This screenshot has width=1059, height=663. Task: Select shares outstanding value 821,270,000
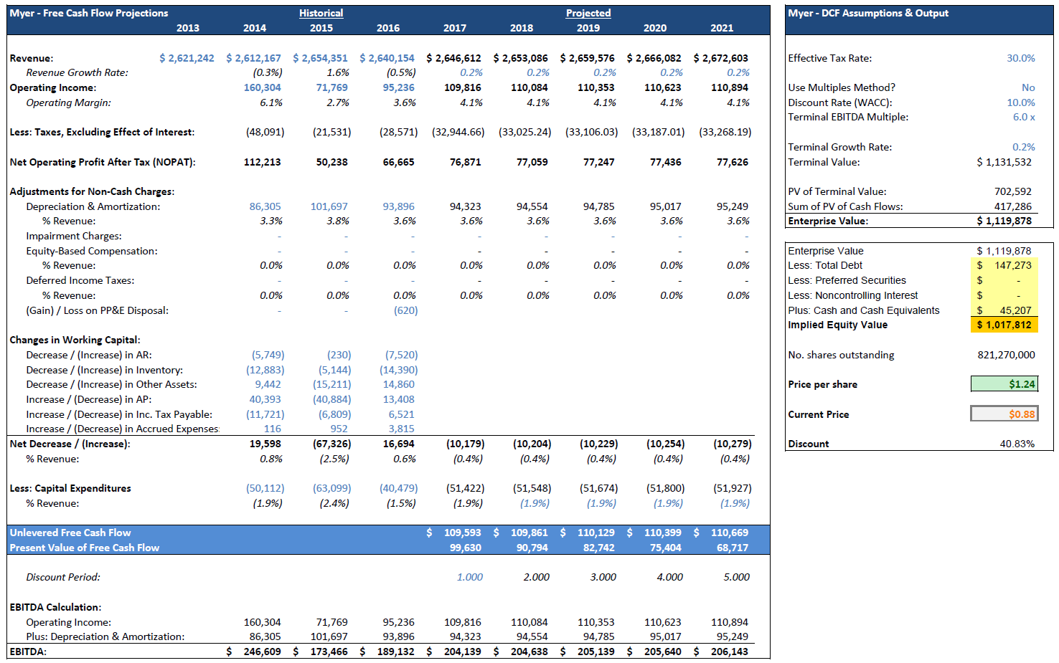pyautogui.click(x=1006, y=355)
